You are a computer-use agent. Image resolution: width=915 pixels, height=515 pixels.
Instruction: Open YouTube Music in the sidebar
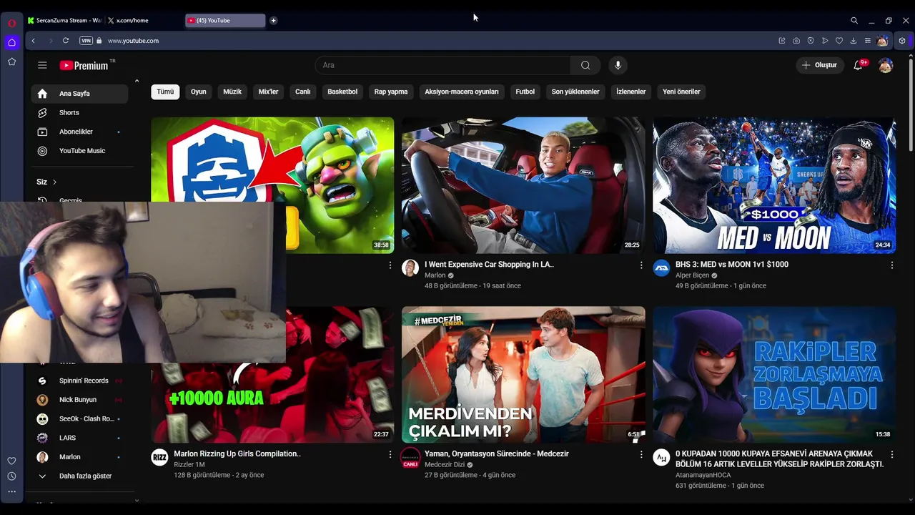79,151
